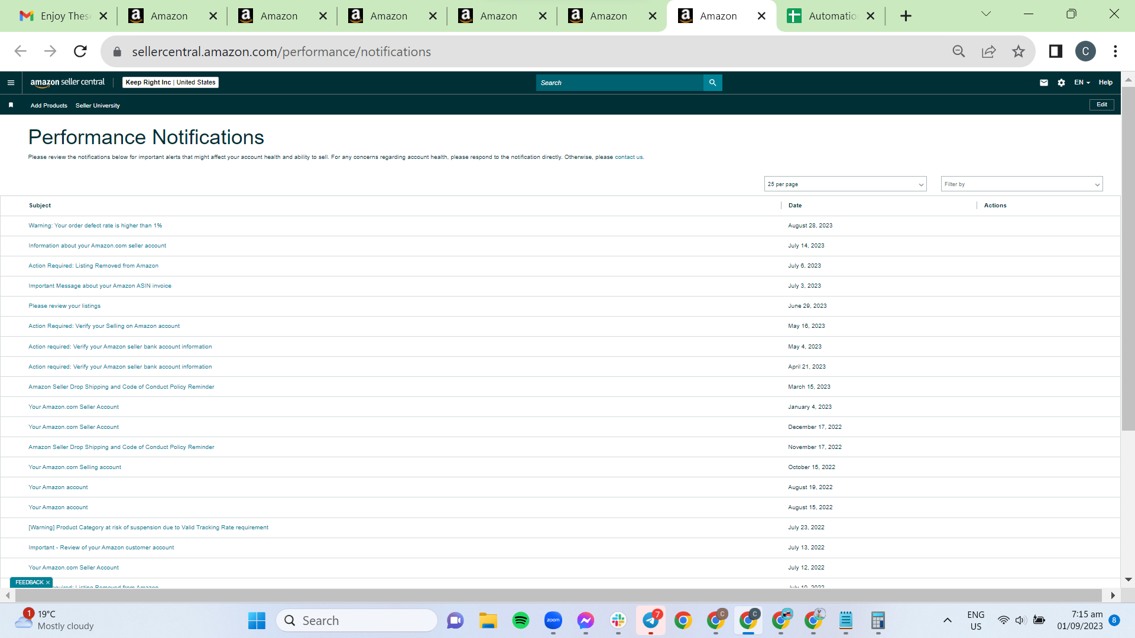The image size is (1135, 638).
Task: Expand the Chrome tab search chevron
Action: click(x=986, y=14)
